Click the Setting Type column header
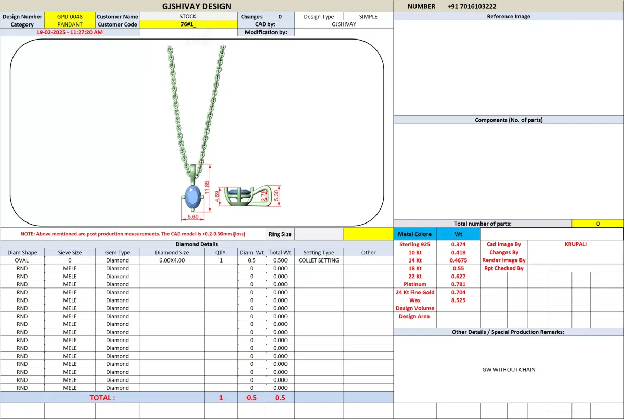This screenshot has height=419, width=624. click(319, 252)
